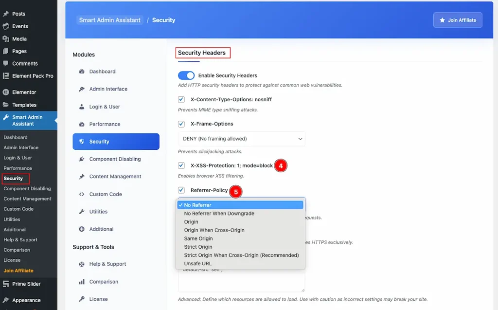Click Smart Admin Assistant breadcrumb link
This screenshot has height=310, width=498.
[x=109, y=20]
